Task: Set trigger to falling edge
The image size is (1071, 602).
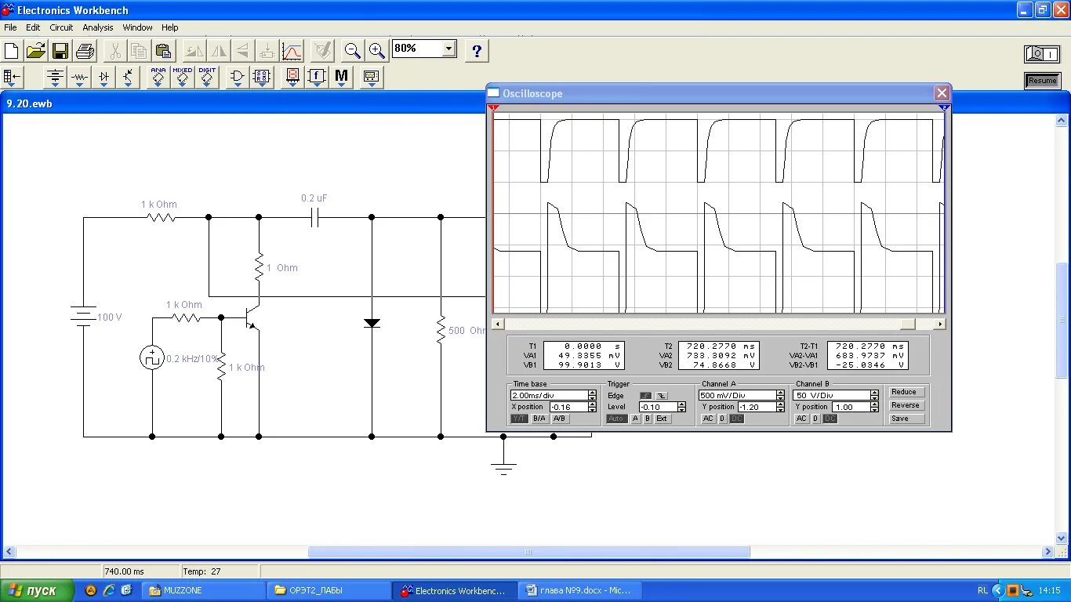Action: (661, 396)
